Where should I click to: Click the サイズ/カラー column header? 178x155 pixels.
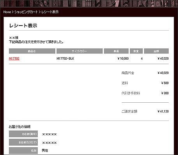(79, 51)
